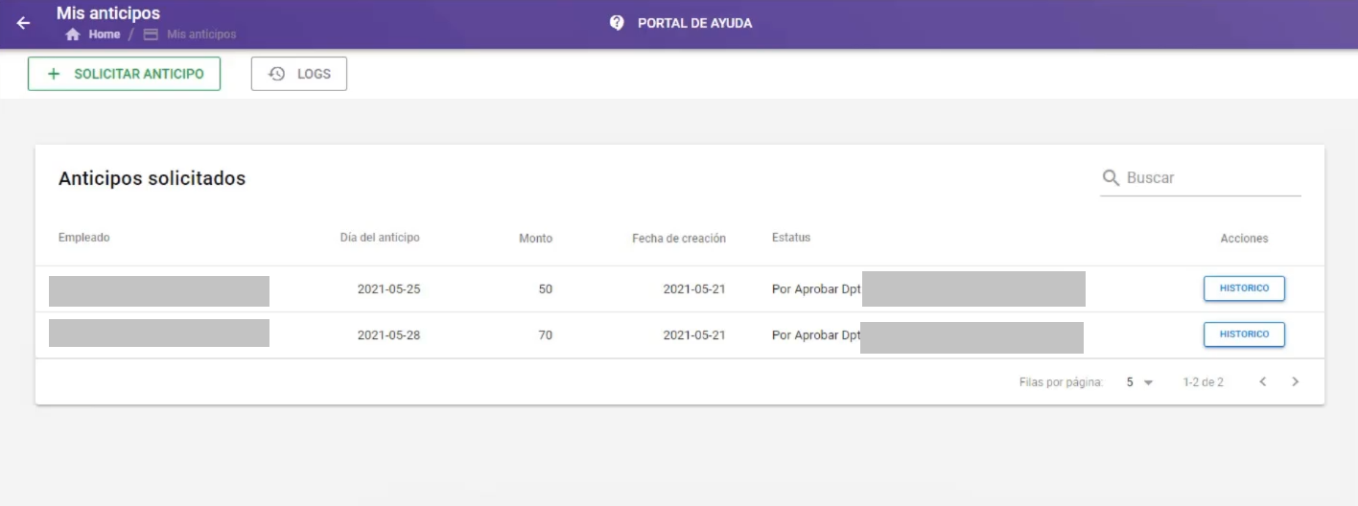Screen dimensions: 1358x506
Task: Open the rows per page dropdown
Action: tap(1140, 382)
